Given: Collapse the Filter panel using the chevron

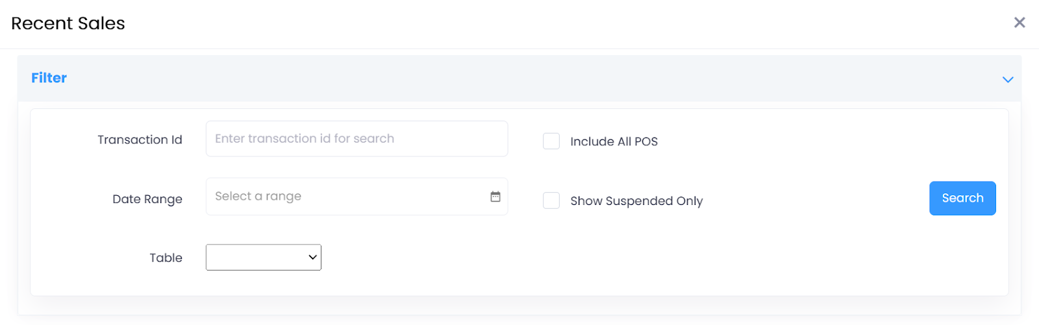Looking at the screenshot, I should point(1008,79).
